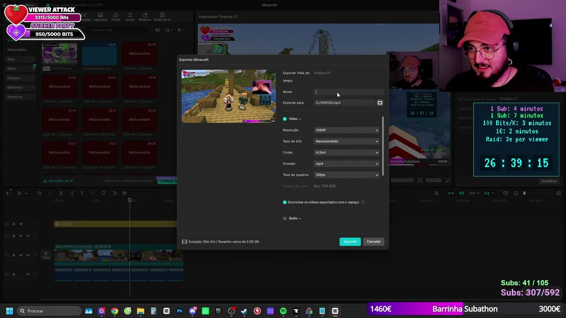
Task: Open the Formato dropdown showing mp4
Action: (x=347, y=164)
